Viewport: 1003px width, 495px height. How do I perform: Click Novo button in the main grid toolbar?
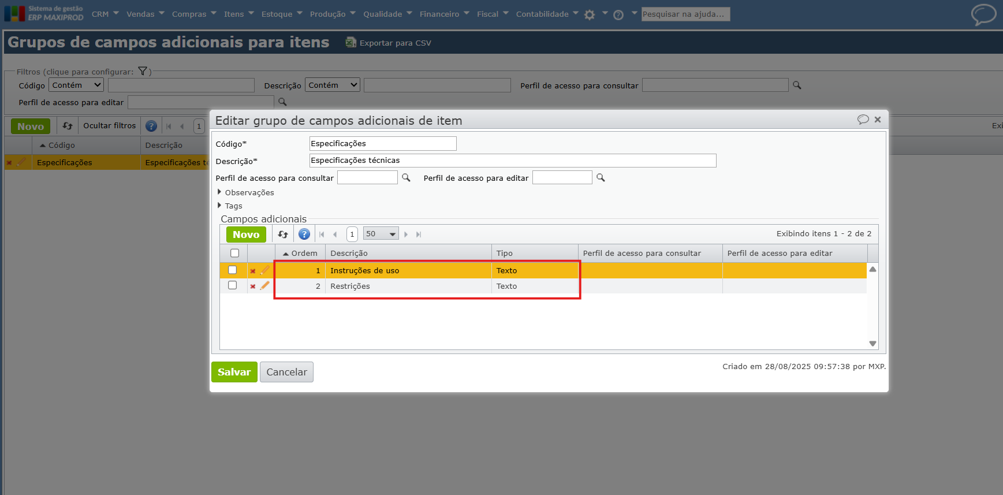tap(31, 126)
